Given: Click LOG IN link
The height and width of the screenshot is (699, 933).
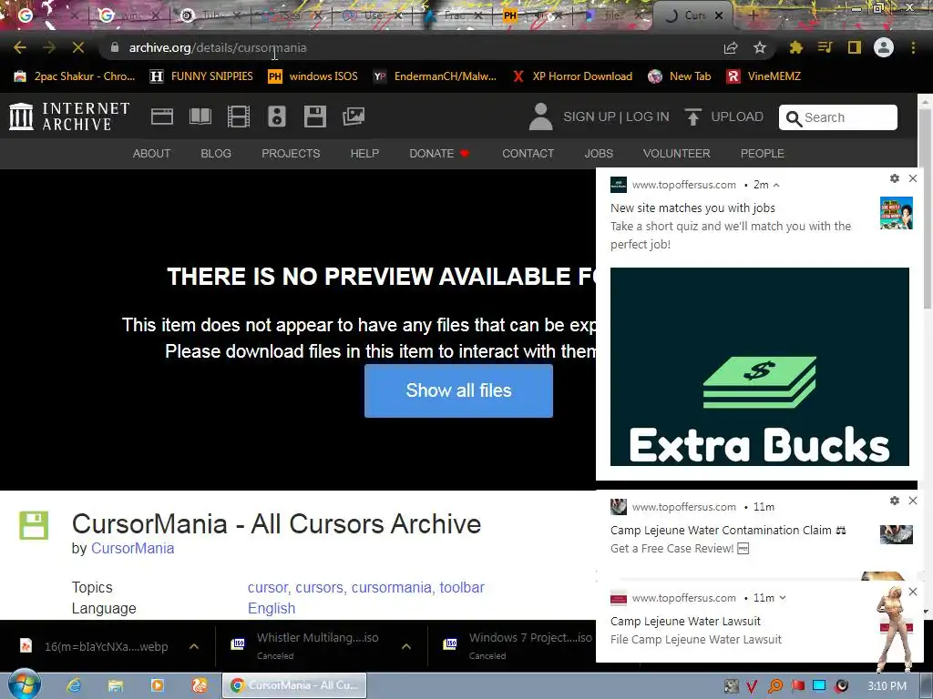Looking at the screenshot, I should pyautogui.click(x=648, y=116).
